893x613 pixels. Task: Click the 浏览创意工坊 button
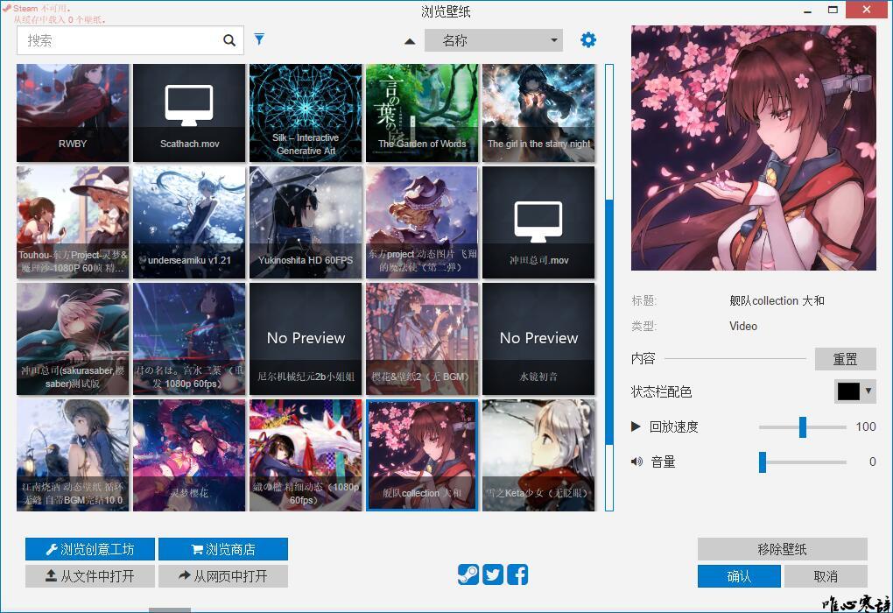tap(90, 549)
